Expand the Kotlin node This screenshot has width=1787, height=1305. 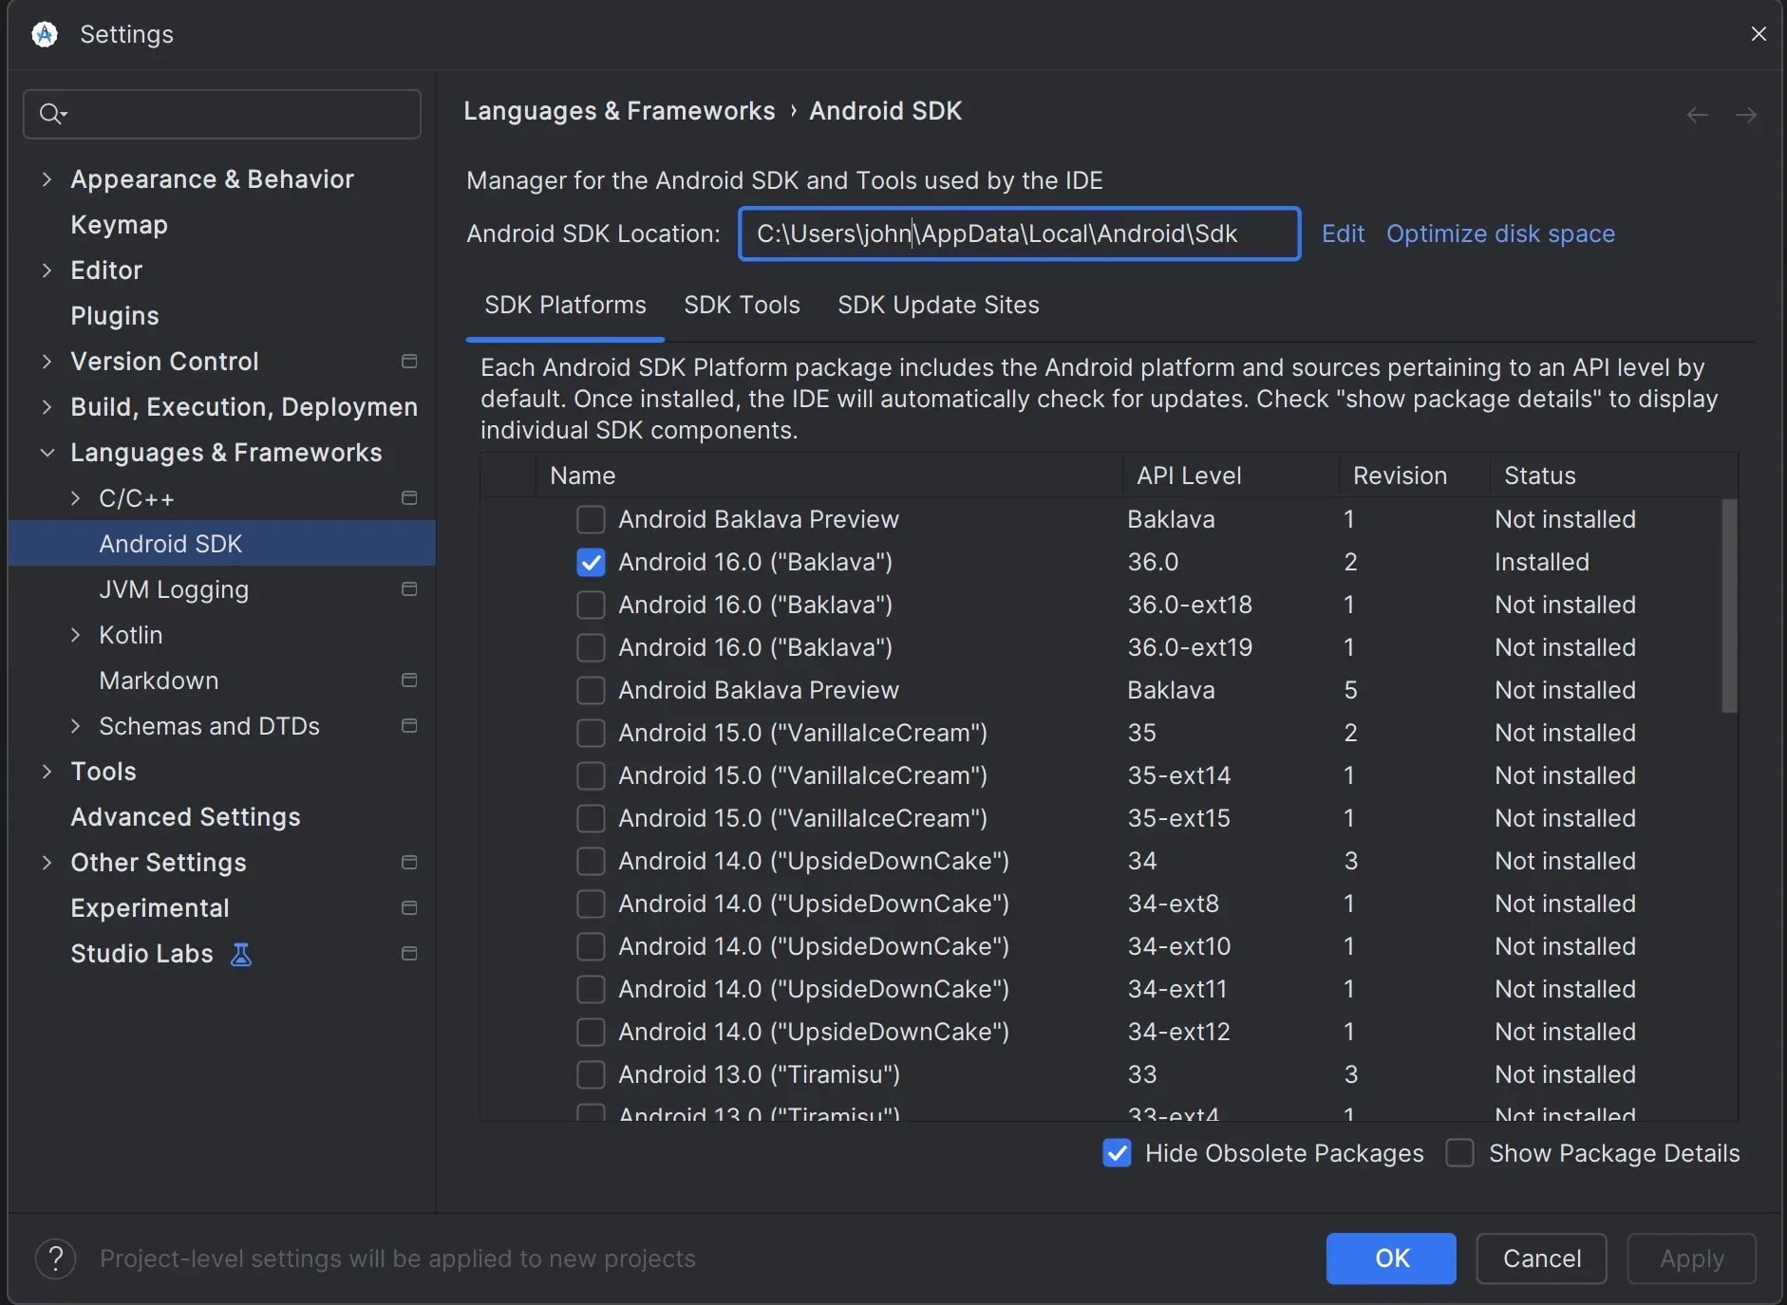click(x=75, y=635)
